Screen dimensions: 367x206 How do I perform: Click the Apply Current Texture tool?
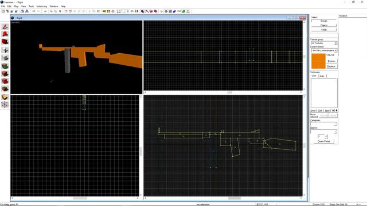pyautogui.click(x=5, y=74)
